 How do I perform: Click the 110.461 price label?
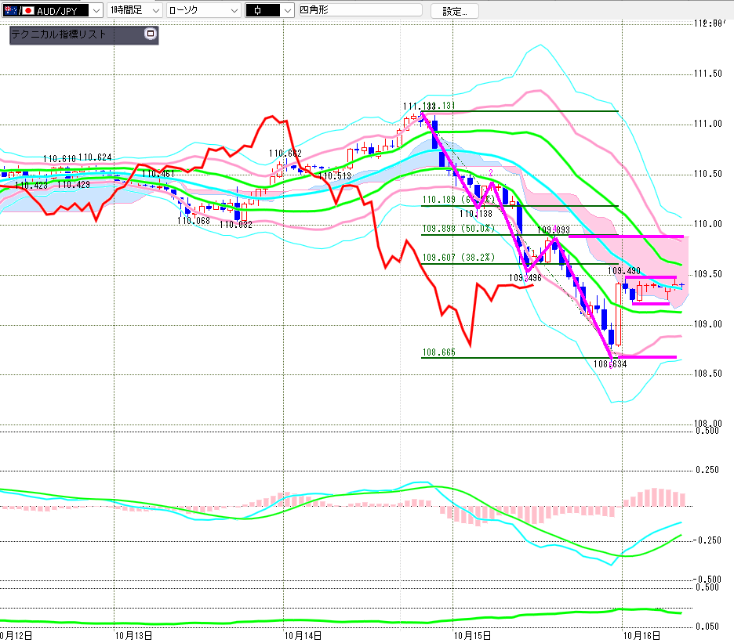[158, 174]
